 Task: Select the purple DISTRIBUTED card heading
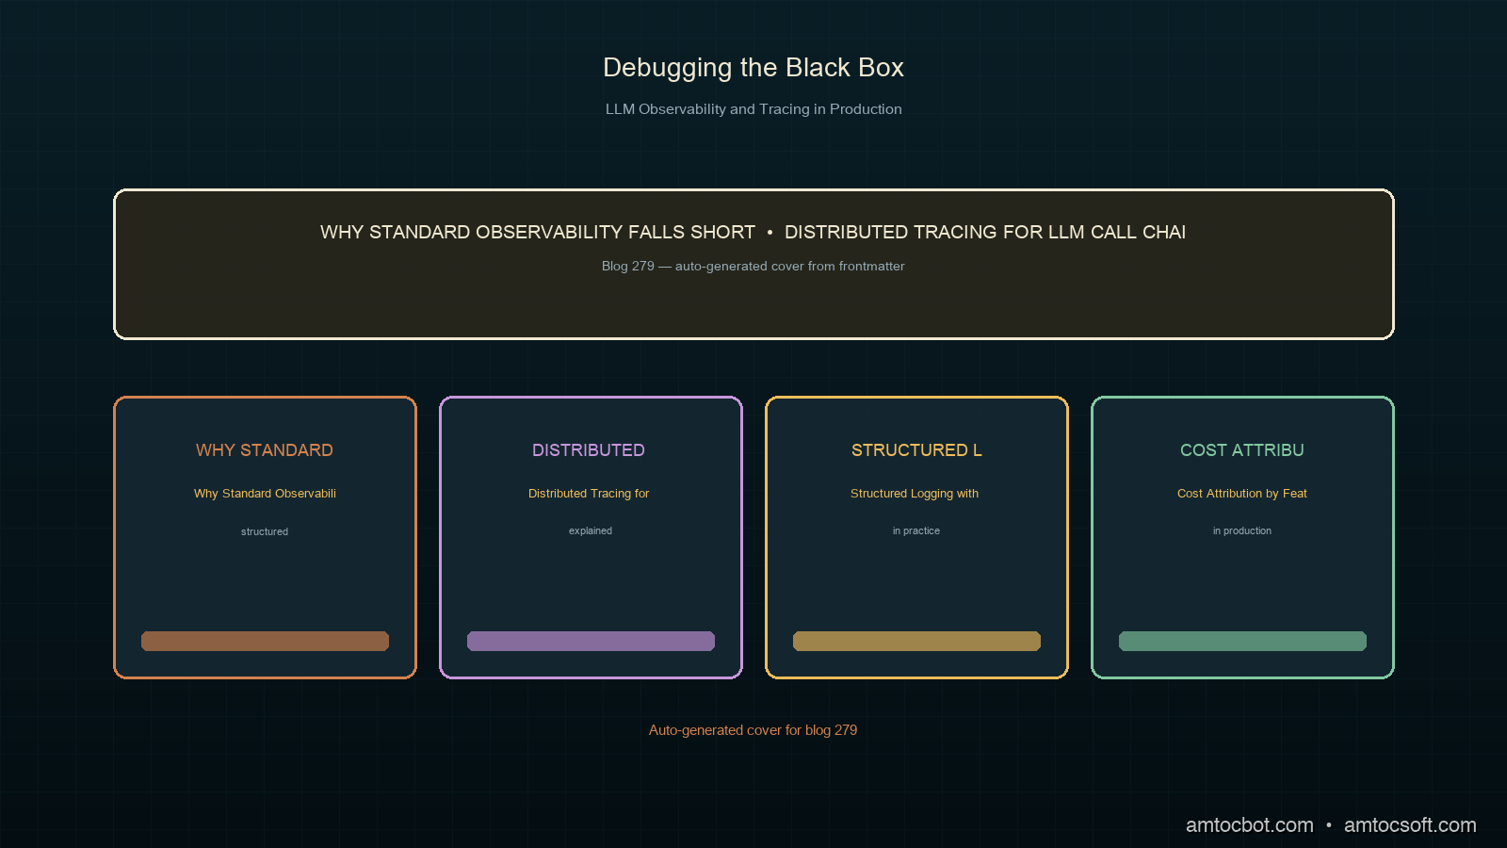589,450
